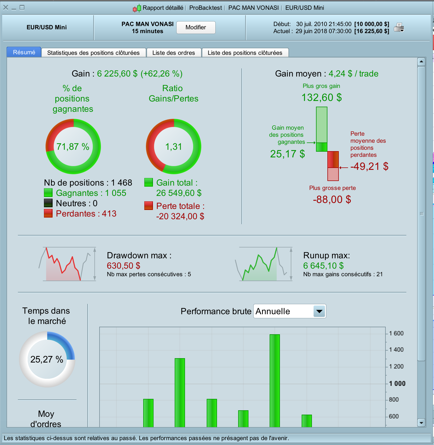Image resolution: width=434 pixels, height=445 pixels.
Task: Click the black Neutres legend square
Action: (x=48, y=203)
